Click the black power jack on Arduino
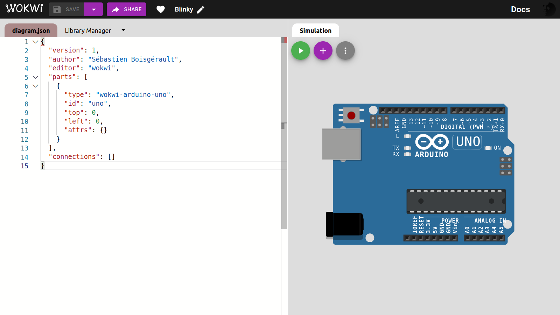The image size is (560, 315). point(345,224)
